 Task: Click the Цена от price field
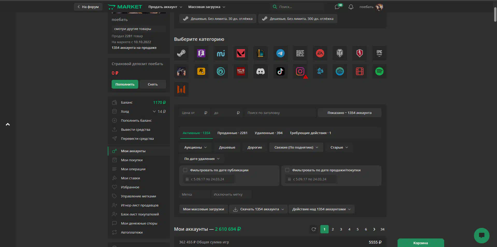click(195, 113)
